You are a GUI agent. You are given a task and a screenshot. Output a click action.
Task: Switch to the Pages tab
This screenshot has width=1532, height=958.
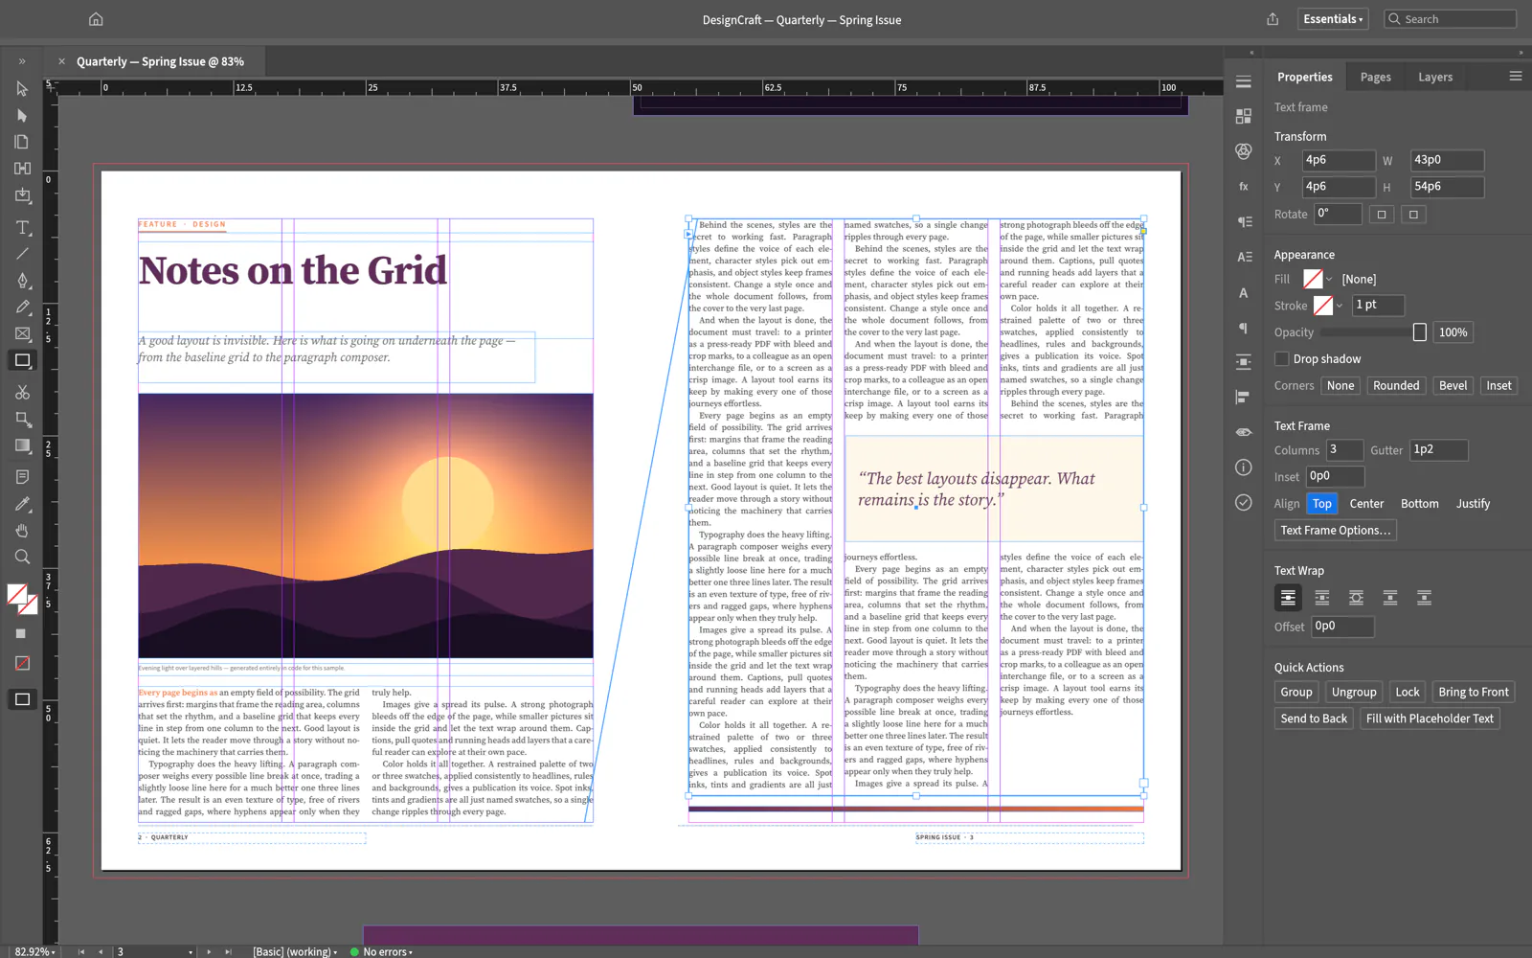(x=1375, y=77)
